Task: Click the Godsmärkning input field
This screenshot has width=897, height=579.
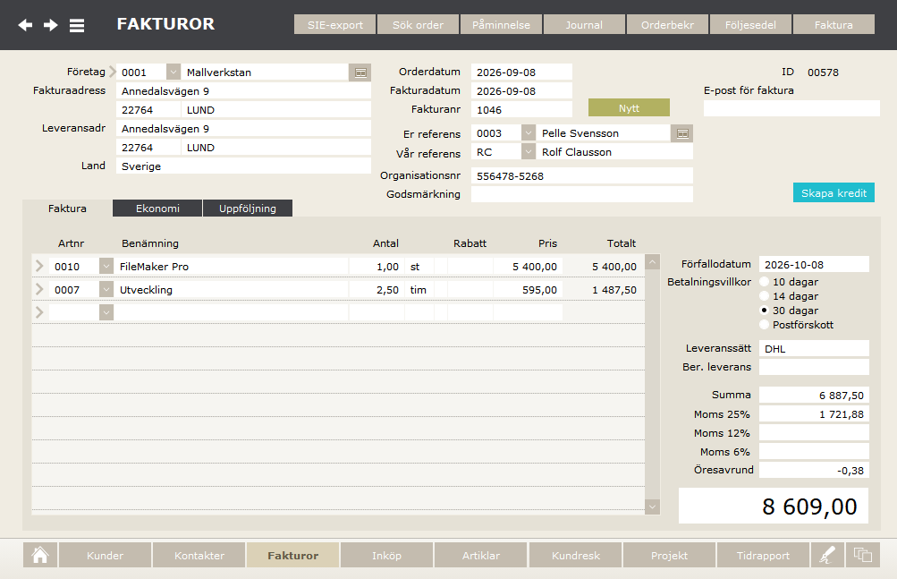Action: [x=582, y=194]
